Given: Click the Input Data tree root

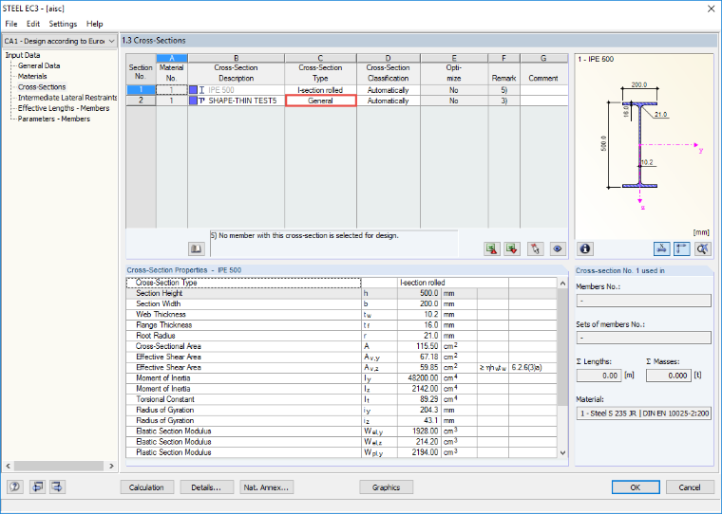Looking at the screenshot, I should (23, 55).
